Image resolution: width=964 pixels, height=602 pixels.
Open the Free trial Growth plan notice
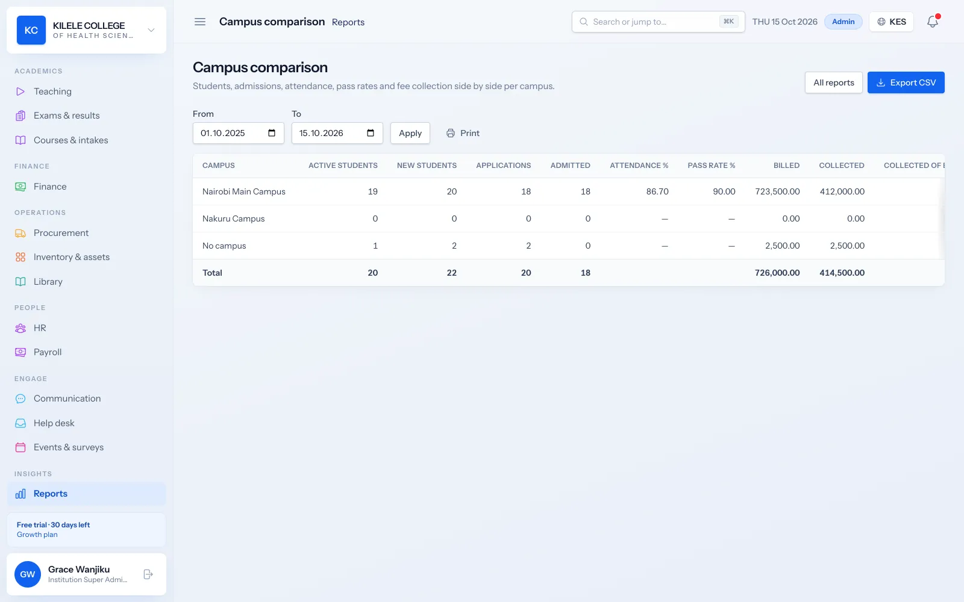pyautogui.click(x=86, y=530)
